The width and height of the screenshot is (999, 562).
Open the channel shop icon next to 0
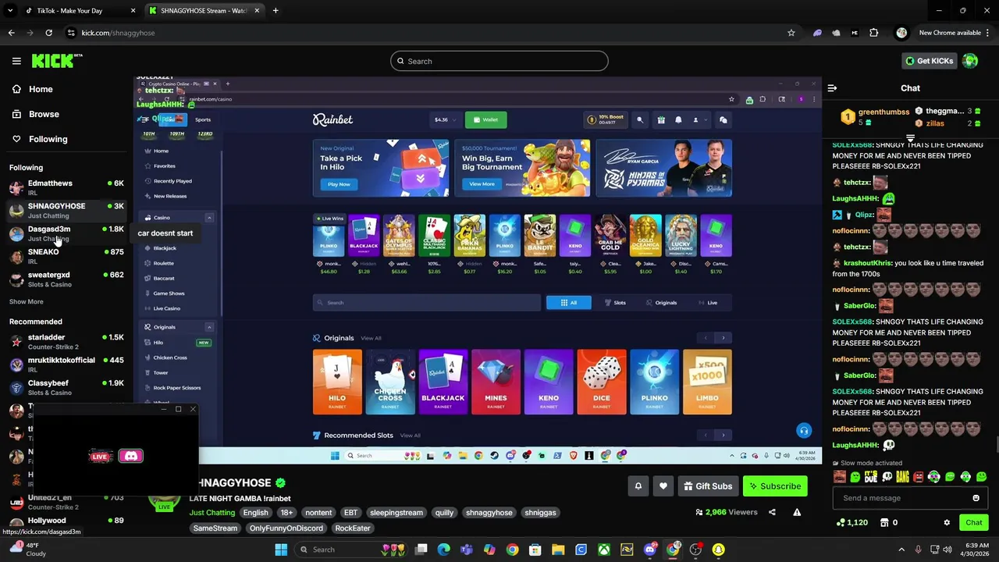(884, 522)
